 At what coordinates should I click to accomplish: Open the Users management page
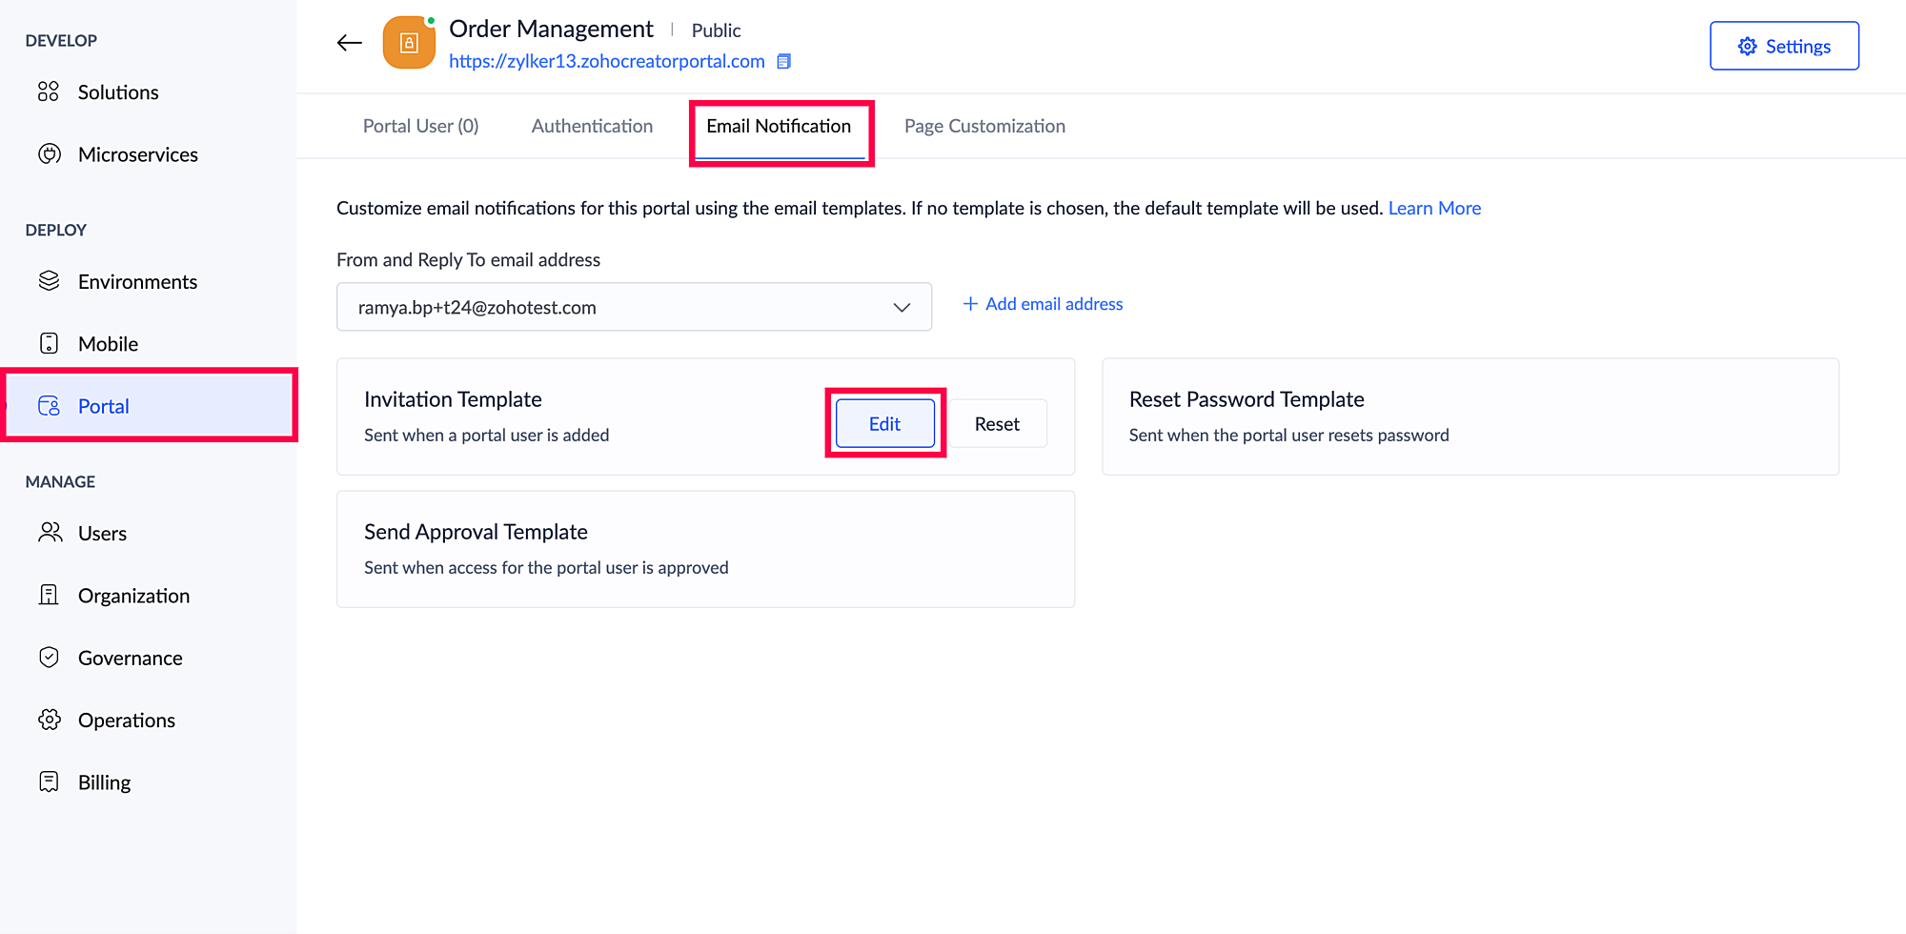[x=102, y=534]
